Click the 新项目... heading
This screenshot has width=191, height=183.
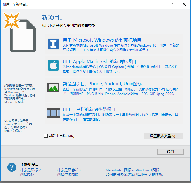pyautogui.click(x=52, y=17)
